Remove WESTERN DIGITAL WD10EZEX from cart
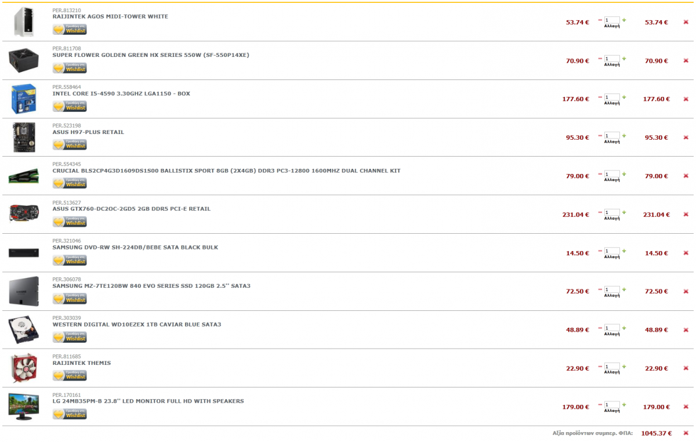 [686, 329]
